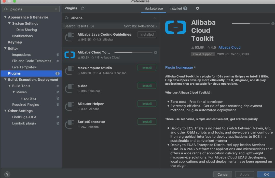Click the large Alibaba Cloud Toolkit logo
The image size is (275, 178).
click(175, 27)
